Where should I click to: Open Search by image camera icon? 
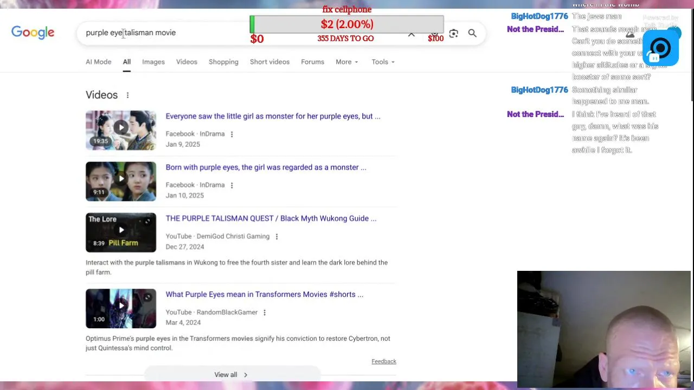(454, 34)
